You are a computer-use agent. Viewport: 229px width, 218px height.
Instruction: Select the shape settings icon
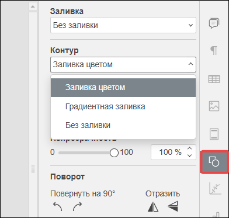click(x=214, y=161)
